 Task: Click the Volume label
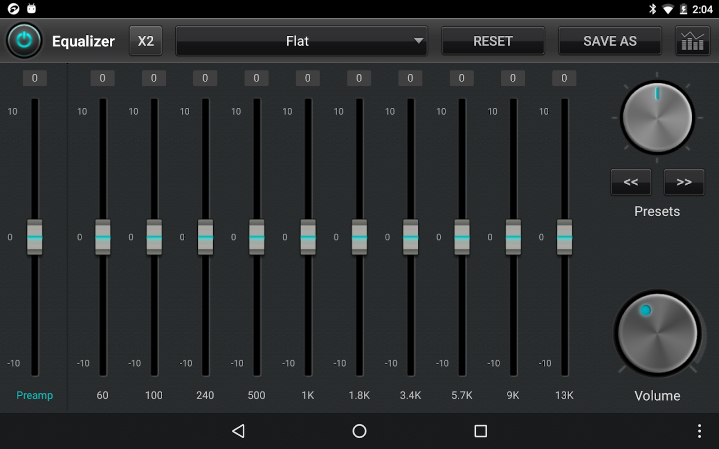[657, 396]
